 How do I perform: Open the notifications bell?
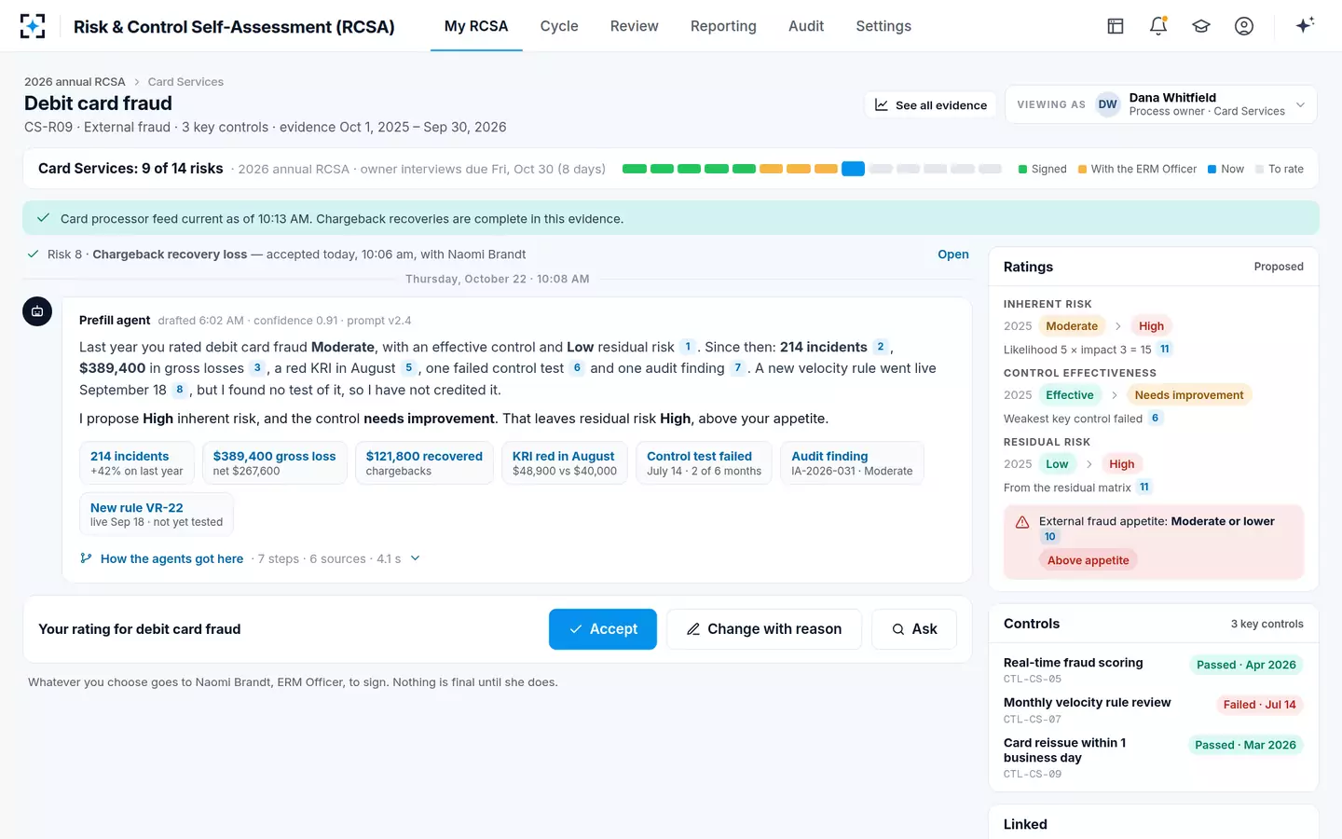pyautogui.click(x=1158, y=26)
